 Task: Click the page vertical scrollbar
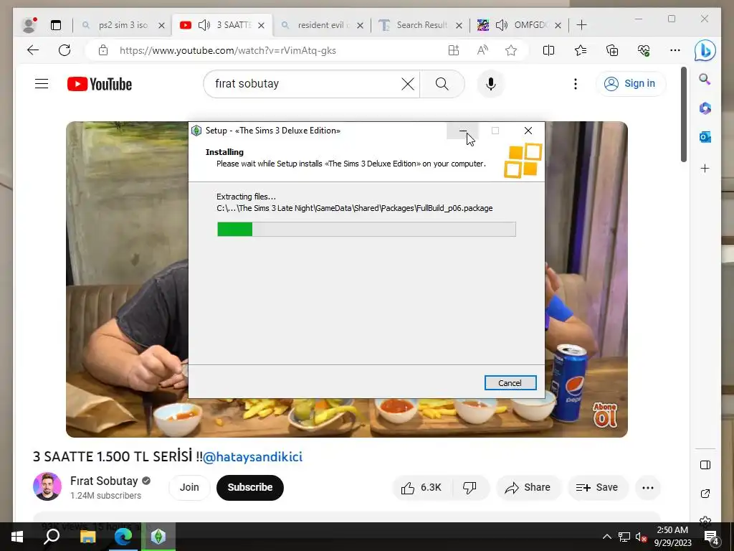coord(683,114)
